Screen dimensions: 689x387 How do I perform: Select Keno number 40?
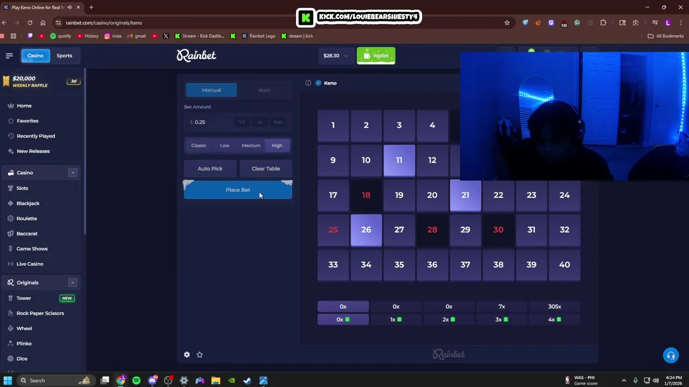pos(564,264)
